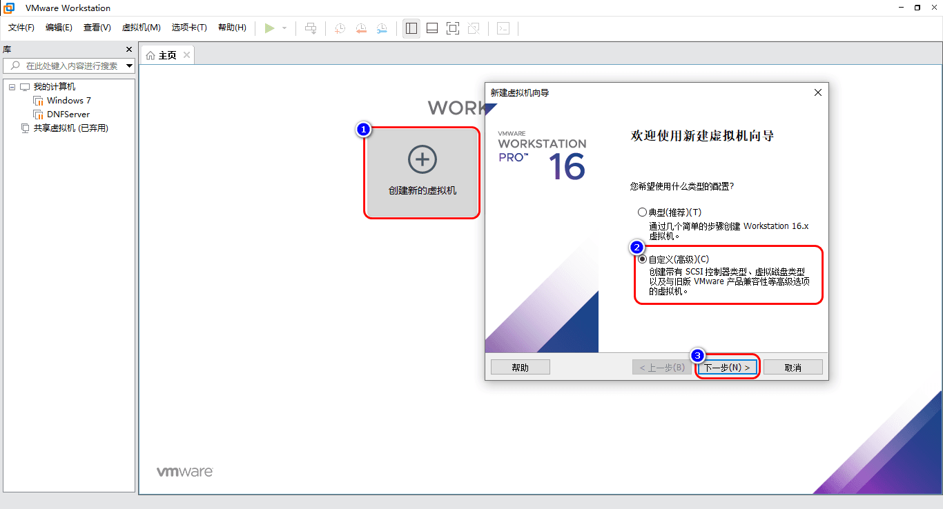This screenshot has width=943, height=509.
Task: Select the Windows 7 virtual machine
Action: pyautogui.click(x=69, y=101)
